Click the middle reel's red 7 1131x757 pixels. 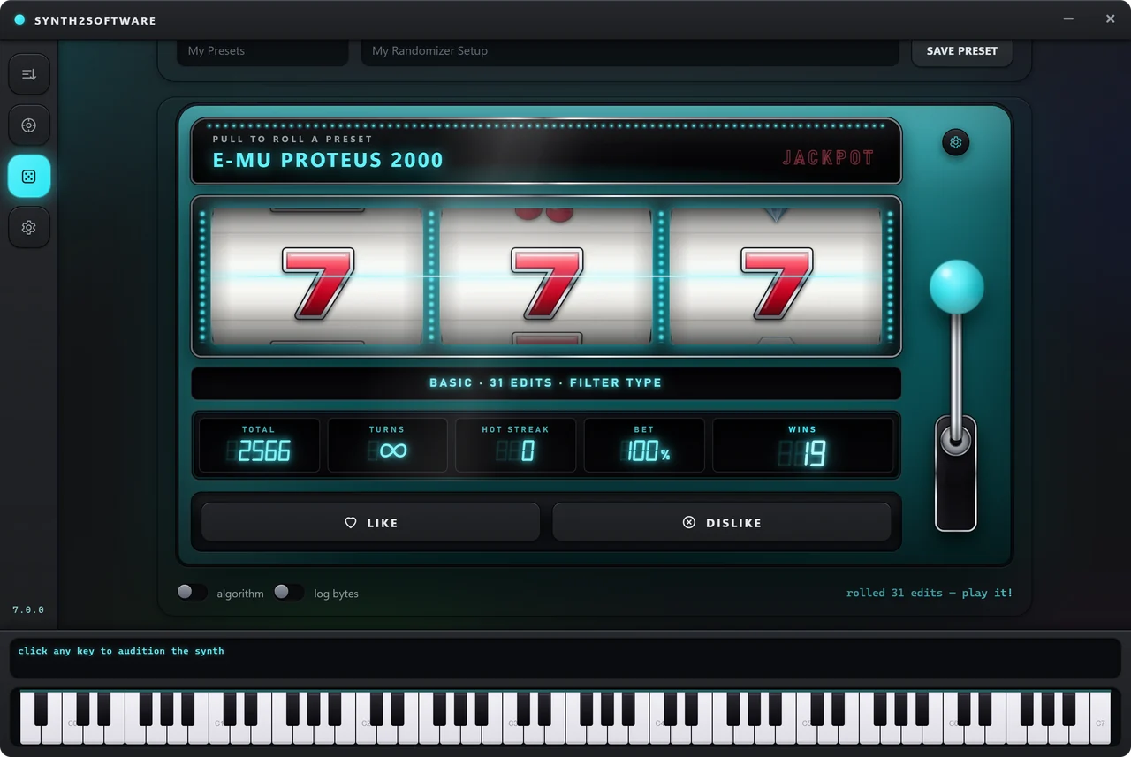(x=547, y=284)
